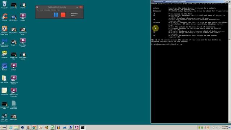
Task: Select the .~lock Daily Bread file icon
Action: [x=14, y=105]
